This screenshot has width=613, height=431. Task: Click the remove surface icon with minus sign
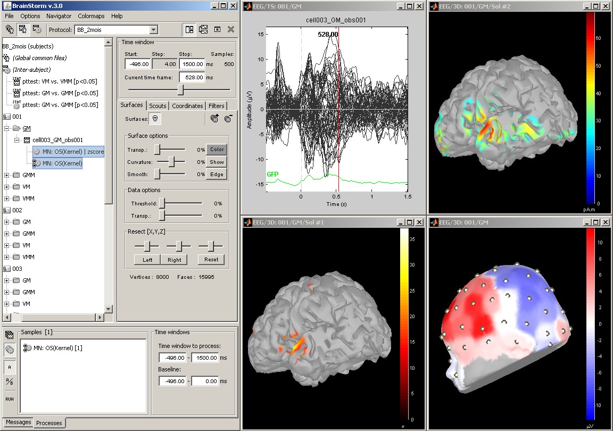(x=228, y=119)
